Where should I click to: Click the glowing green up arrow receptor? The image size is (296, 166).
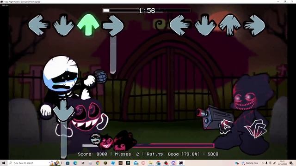coord(88,24)
